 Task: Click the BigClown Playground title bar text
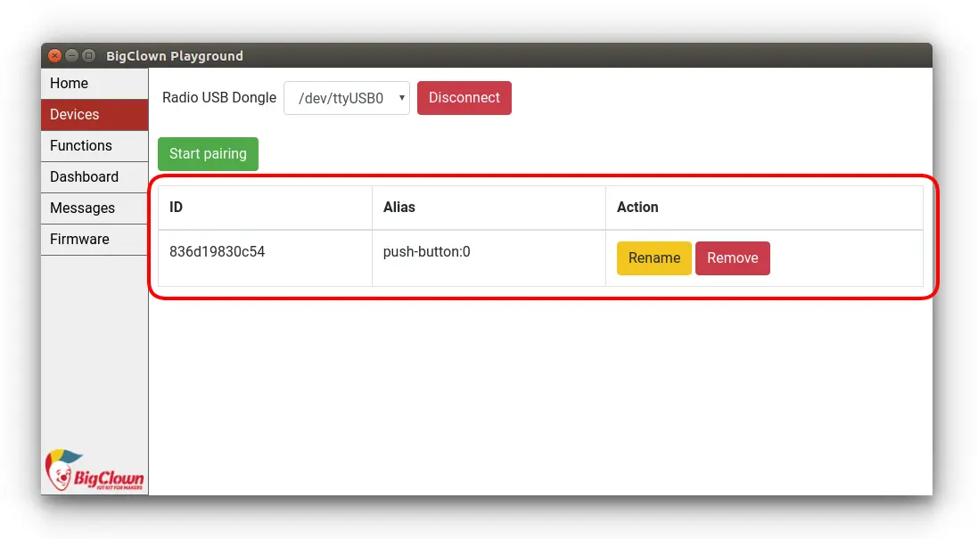175,56
